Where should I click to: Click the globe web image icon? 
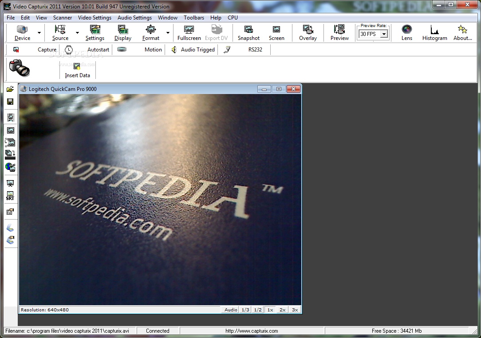tap(10, 167)
